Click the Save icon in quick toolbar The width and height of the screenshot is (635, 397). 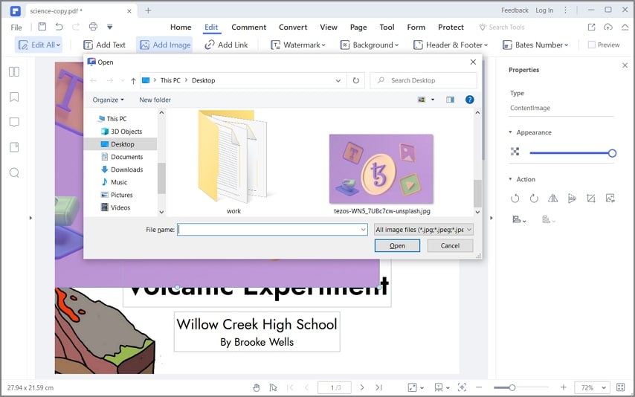click(x=42, y=27)
